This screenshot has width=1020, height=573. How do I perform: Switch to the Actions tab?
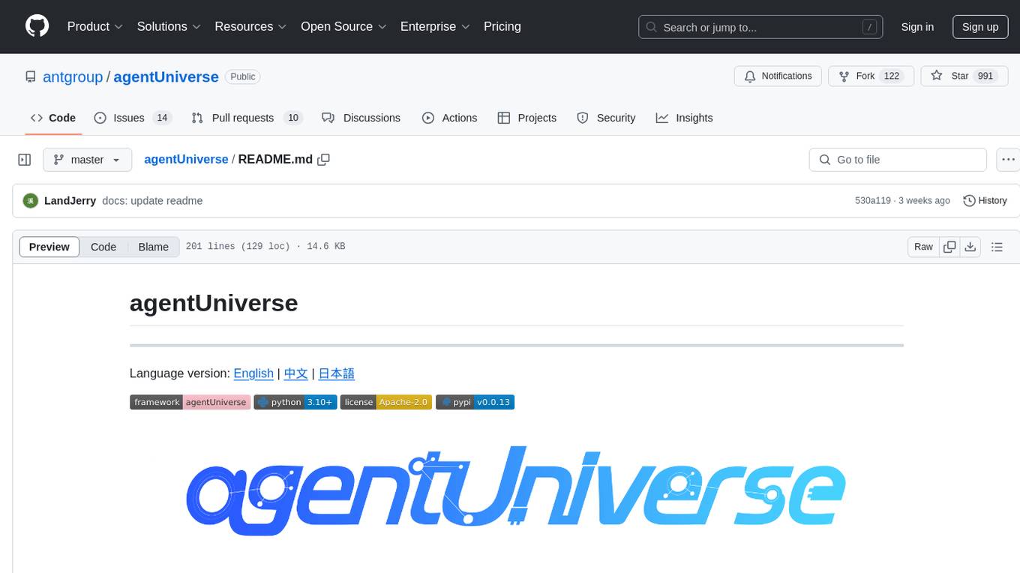[x=449, y=118]
